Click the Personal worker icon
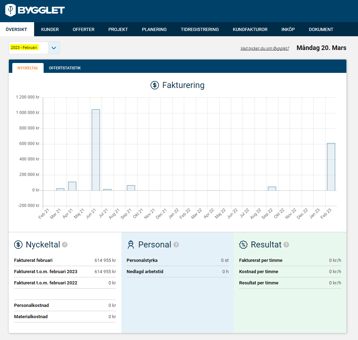The image size is (358, 340). tap(130, 245)
